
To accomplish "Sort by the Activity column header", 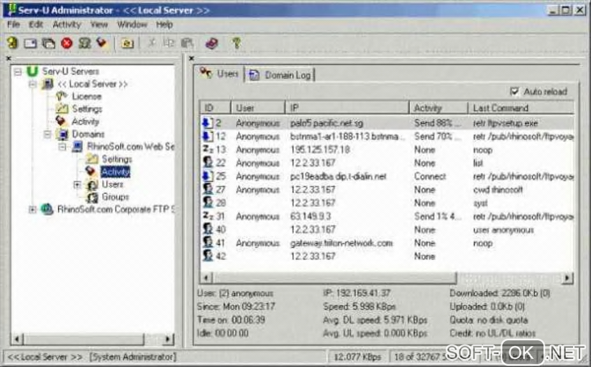I will pos(439,108).
